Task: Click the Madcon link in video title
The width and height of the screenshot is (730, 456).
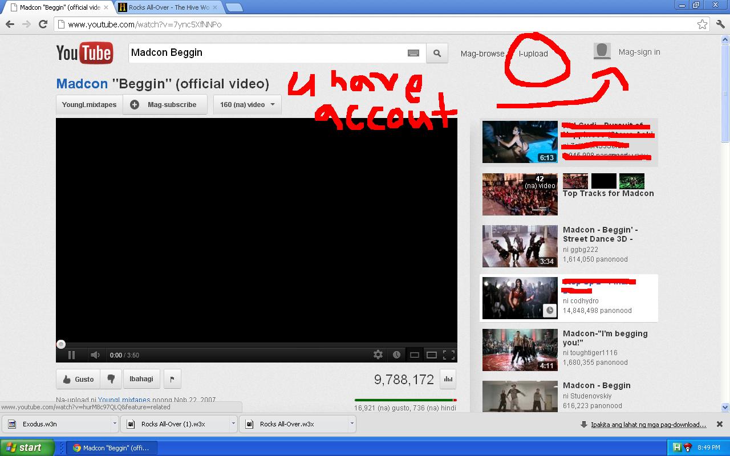Action: click(x=82, y=84)
